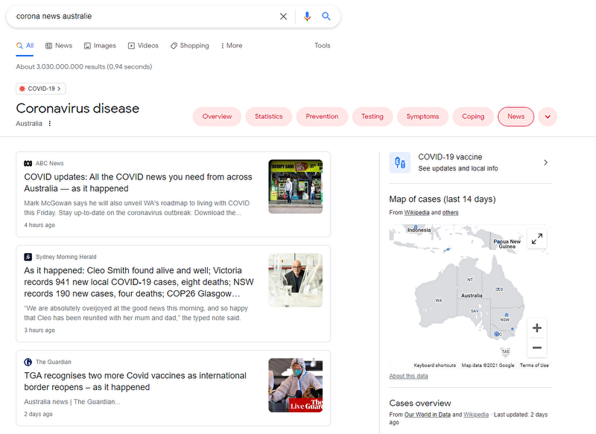Select the Prevention pill

(x=322, y=117)
